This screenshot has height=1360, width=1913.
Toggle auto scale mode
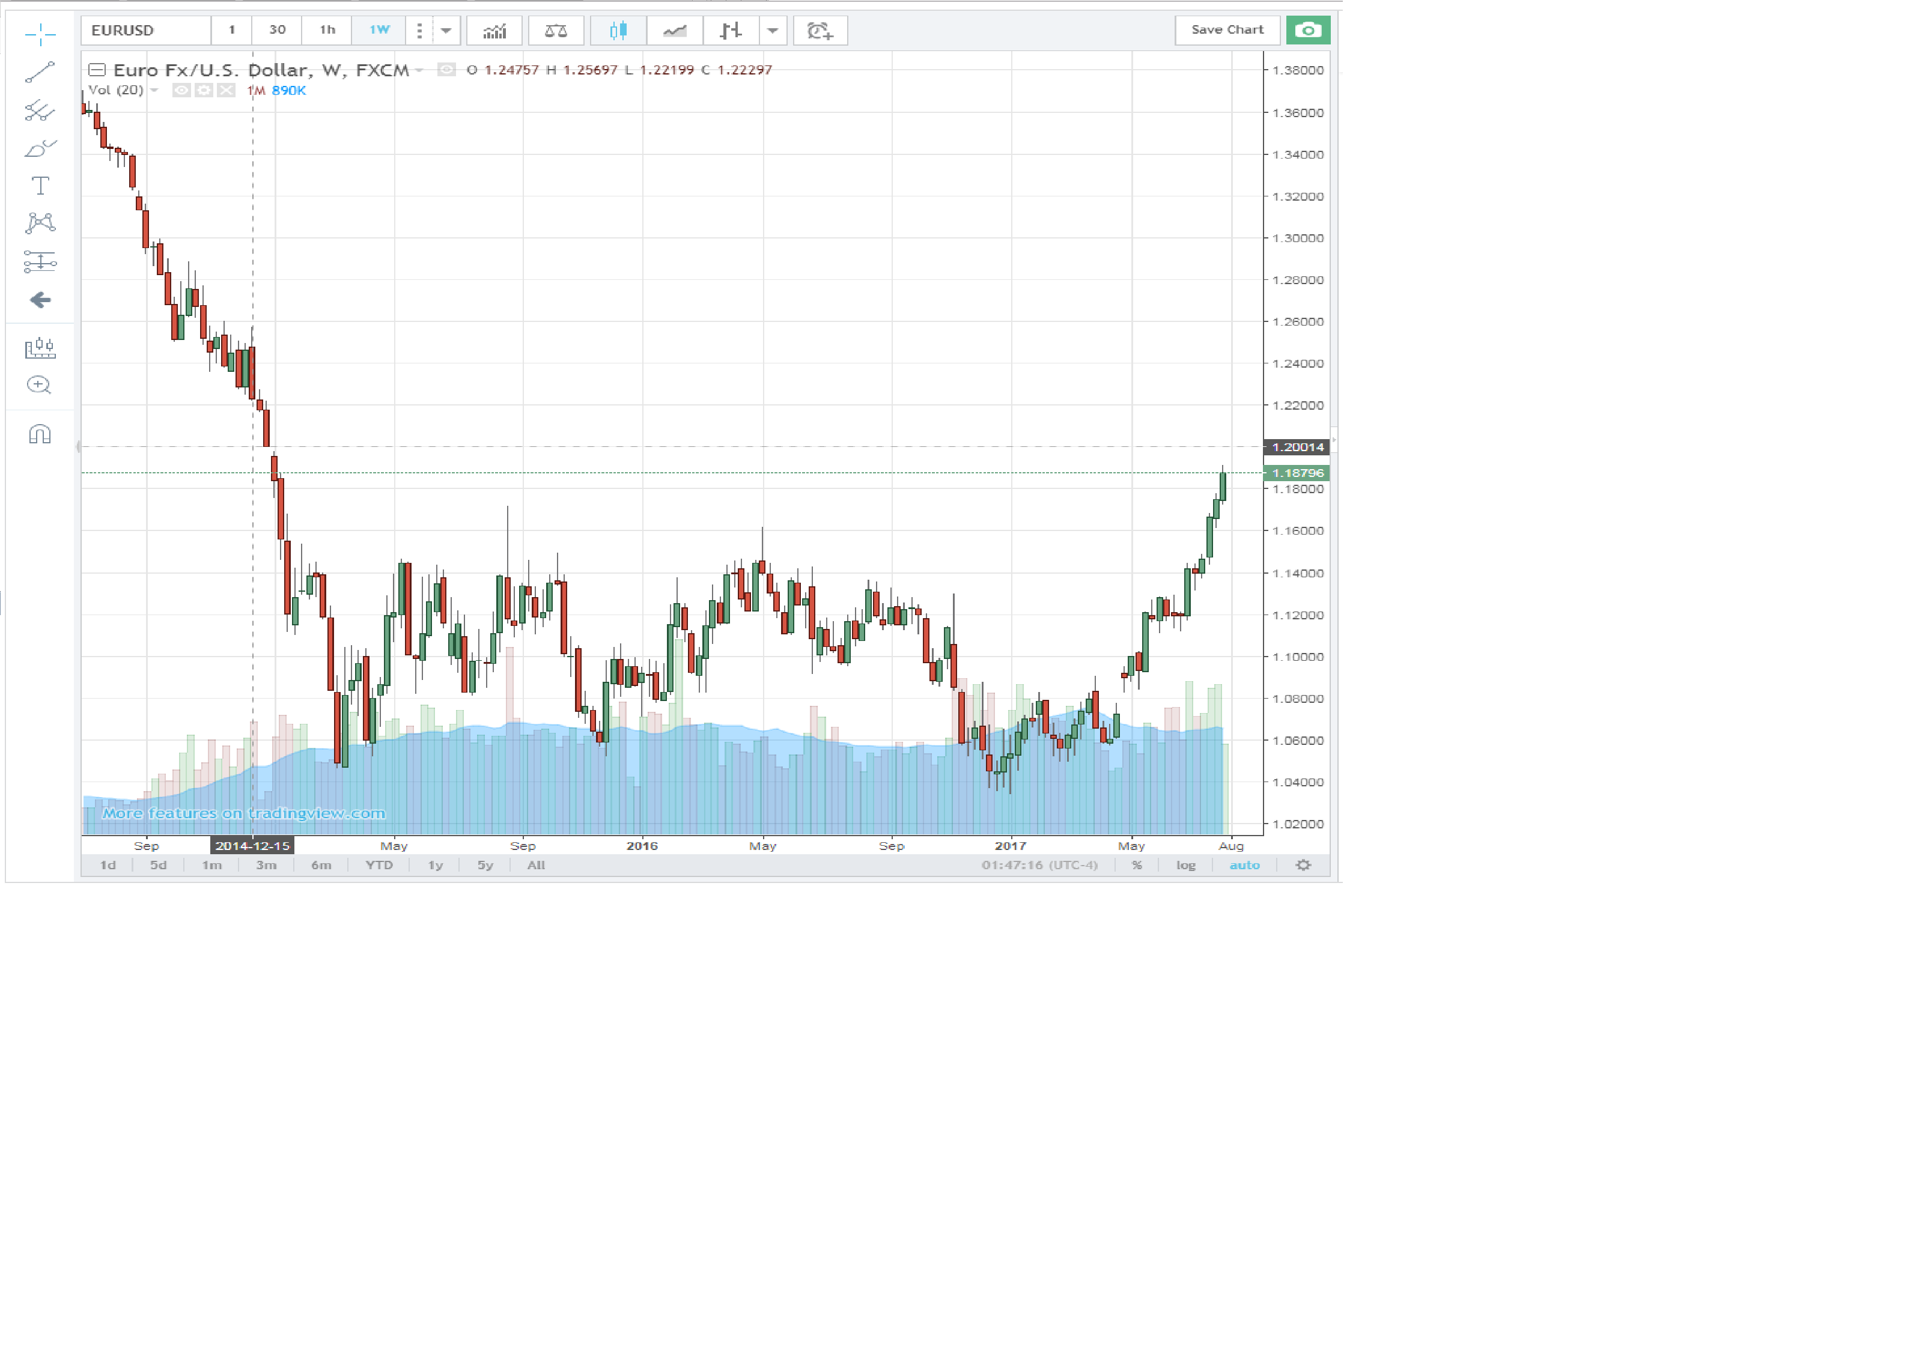tap(1244, 865)
